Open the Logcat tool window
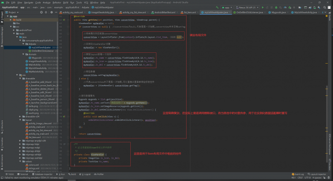The height and width of the screenshot is (181, 333). (x=85, y=174)
